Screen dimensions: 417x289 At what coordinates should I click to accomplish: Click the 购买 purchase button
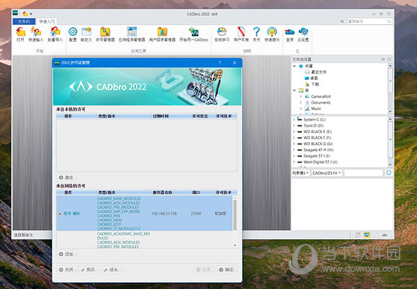click(x=88, y=270)
